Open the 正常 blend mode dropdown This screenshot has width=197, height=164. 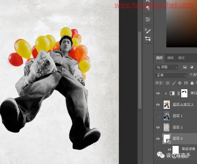[x=171, y=75]
